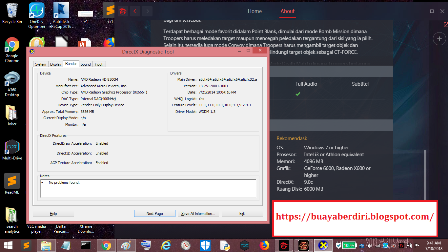Open Windows Defender from the taskbar
Screen dimensions: 448x252
point(205,245)
